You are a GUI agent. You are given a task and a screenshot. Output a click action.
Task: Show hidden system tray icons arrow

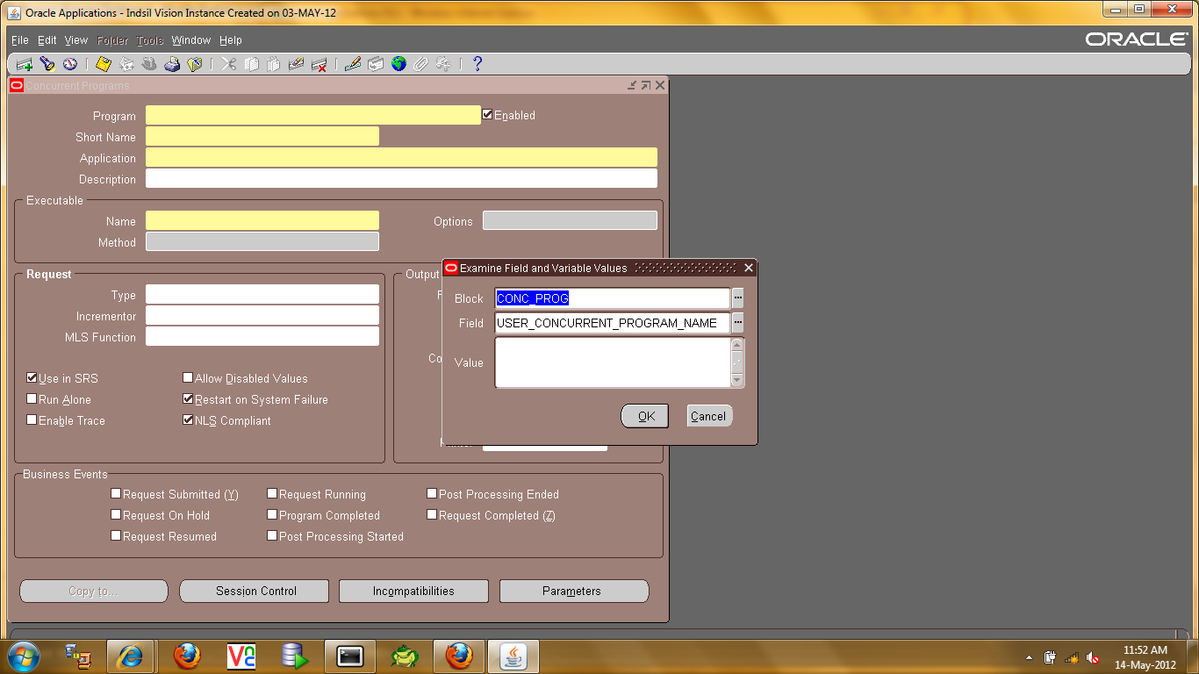[x=1029, y=657]
